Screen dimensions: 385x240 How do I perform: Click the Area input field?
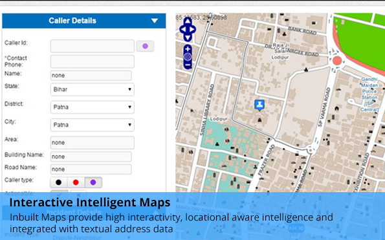93,142
